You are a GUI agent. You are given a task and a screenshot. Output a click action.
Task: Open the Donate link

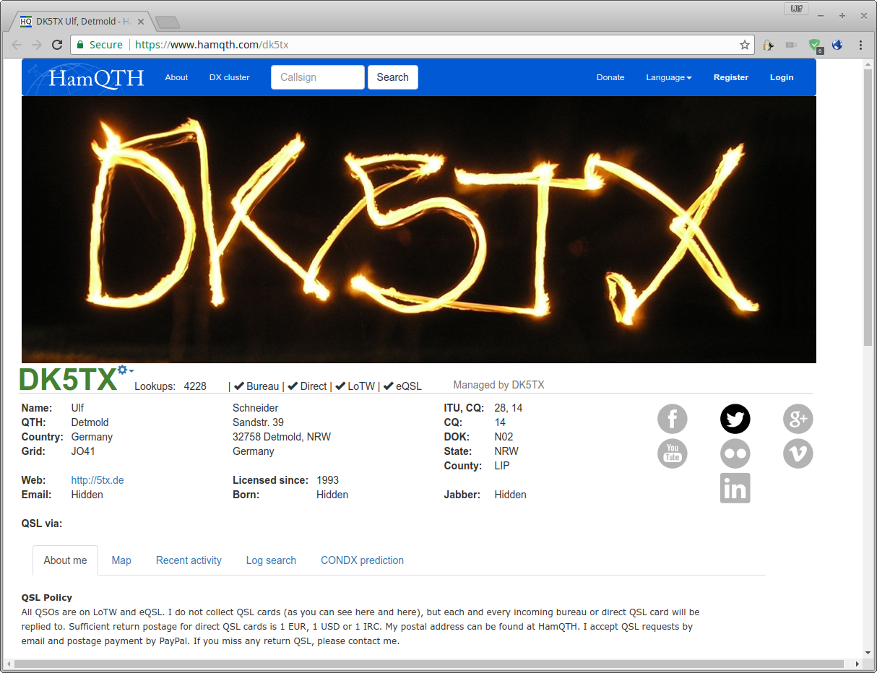point(610,77)
